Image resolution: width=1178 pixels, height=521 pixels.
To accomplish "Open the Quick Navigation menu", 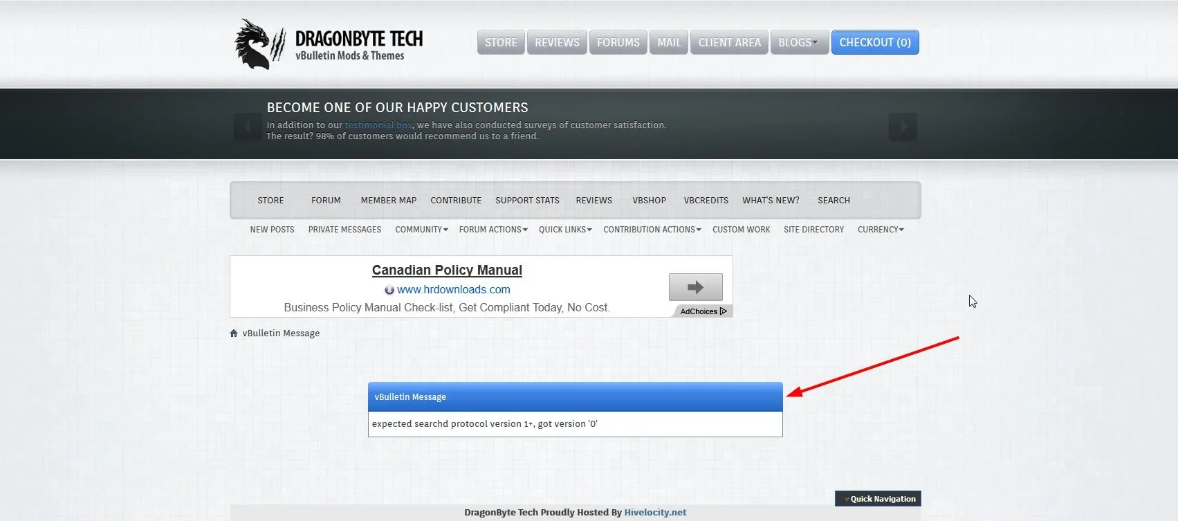I will (878, 499).
